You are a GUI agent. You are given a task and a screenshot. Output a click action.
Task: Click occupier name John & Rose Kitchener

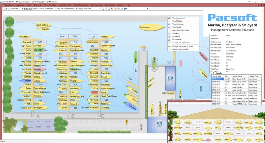tap(233, 45)
